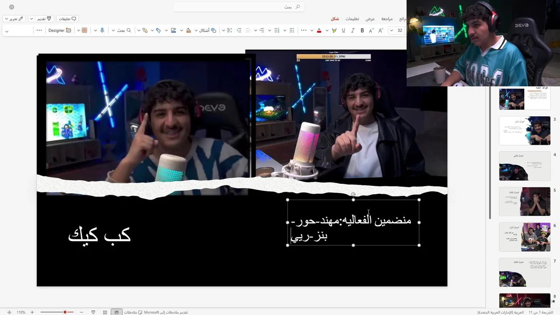Expand line spacing dropdown arrow
The height and width of the screenshot is (315, 560).
[223, 31]
